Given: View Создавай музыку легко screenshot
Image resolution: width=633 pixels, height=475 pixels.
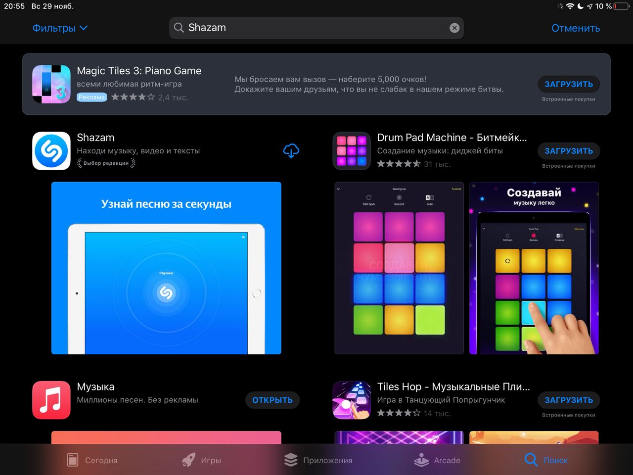Looking at the screenshot, I should 534,268.
